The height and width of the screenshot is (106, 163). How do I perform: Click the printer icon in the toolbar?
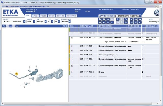click(x=100, y=19)
